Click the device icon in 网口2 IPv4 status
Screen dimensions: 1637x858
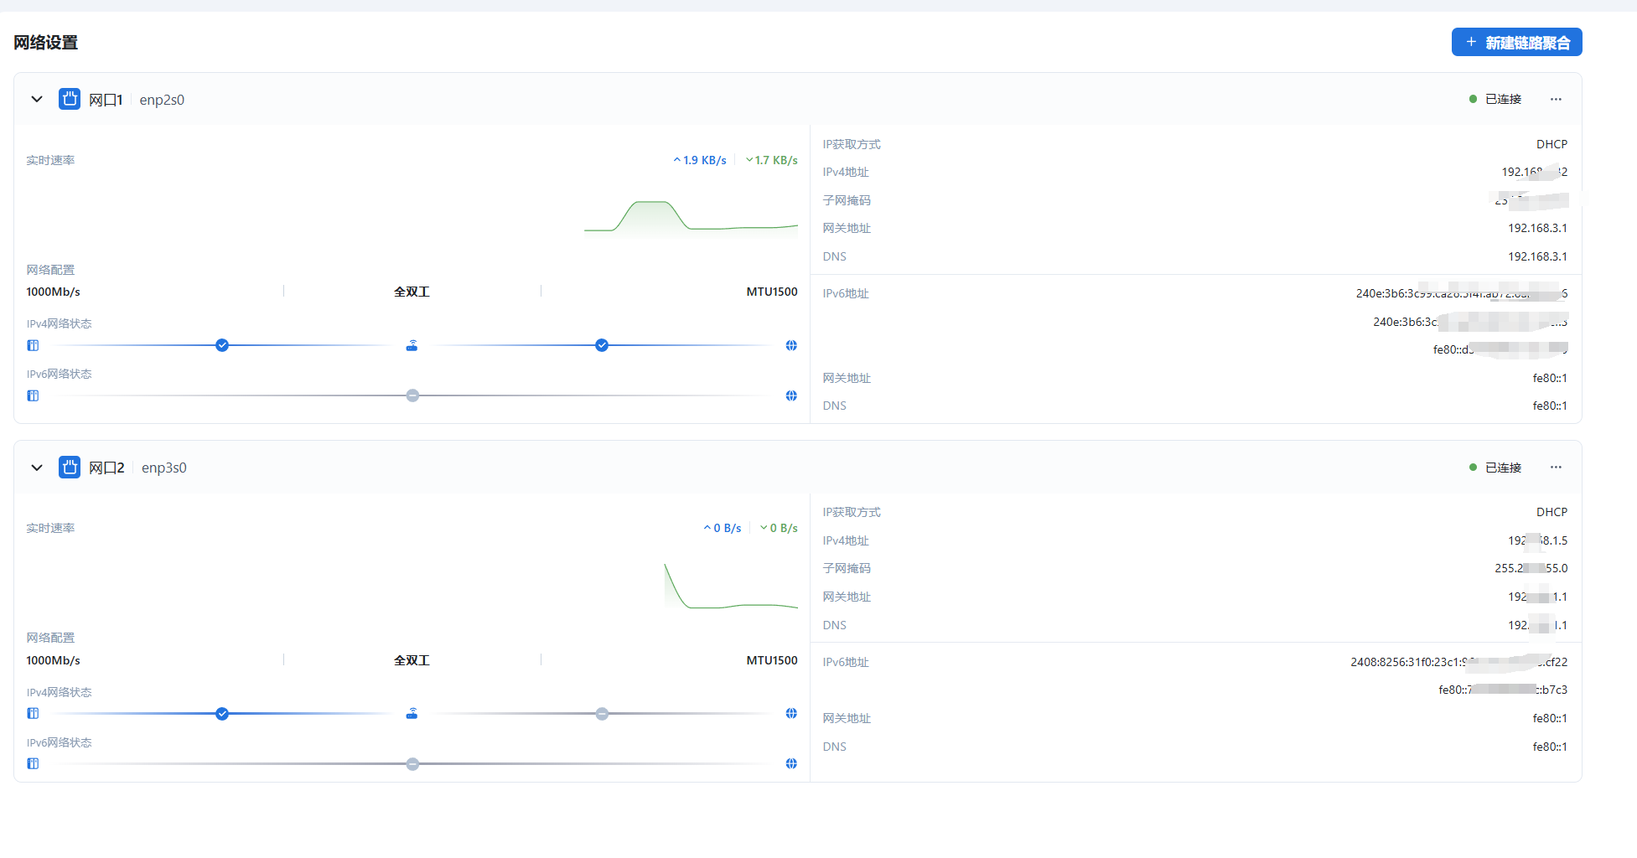tap(33, 714)
